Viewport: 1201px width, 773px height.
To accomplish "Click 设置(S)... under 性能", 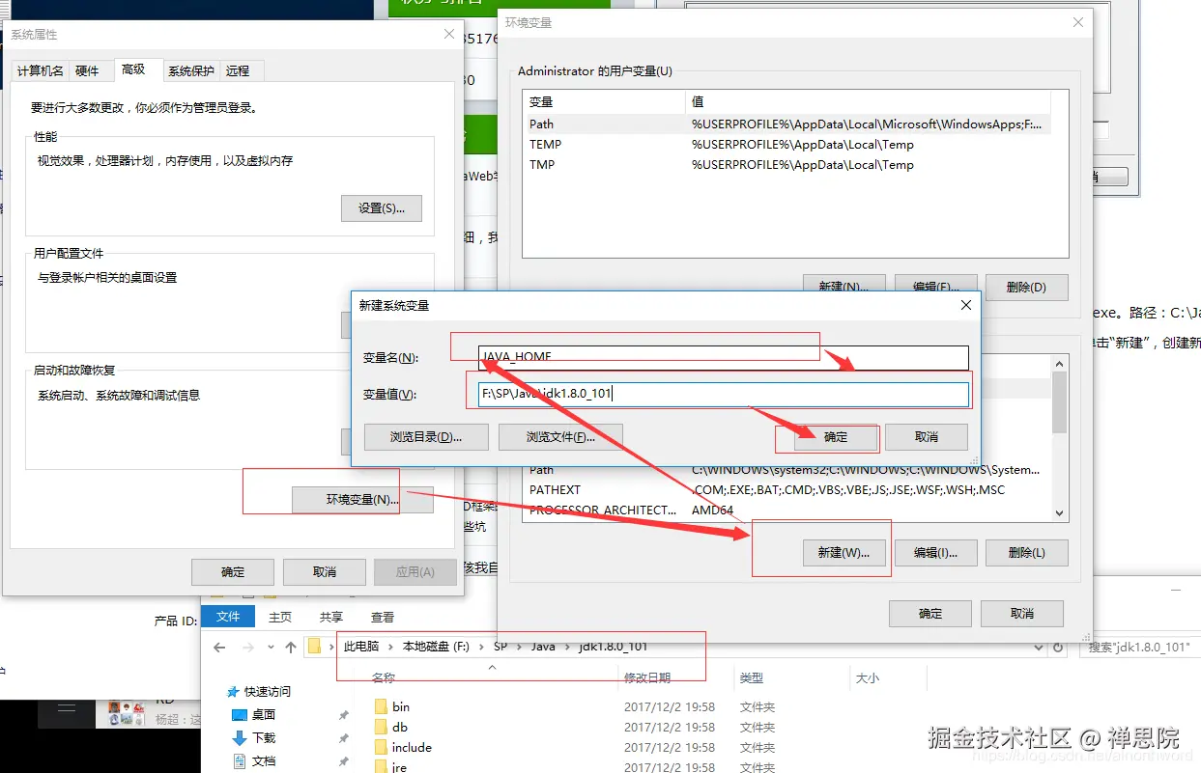I will 382,208.
